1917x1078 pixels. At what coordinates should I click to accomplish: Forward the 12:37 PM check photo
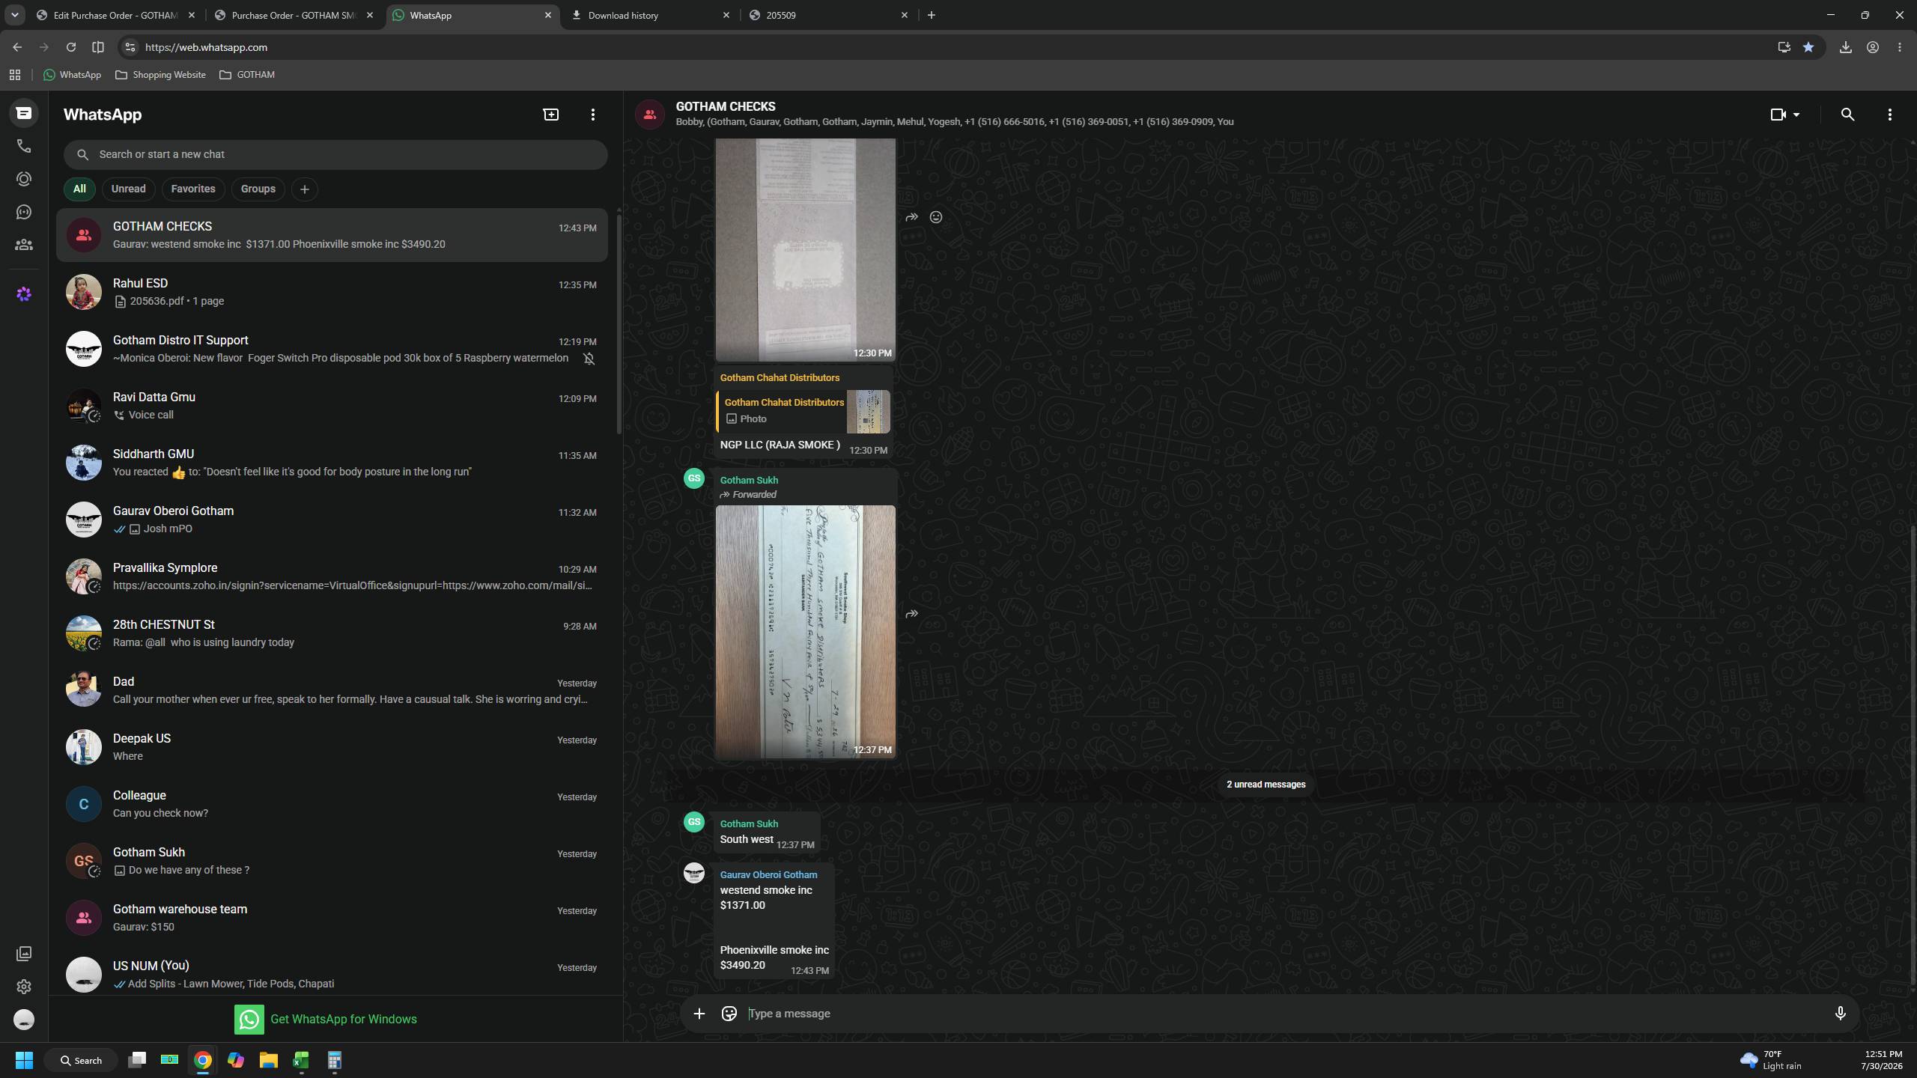[911, 614]
